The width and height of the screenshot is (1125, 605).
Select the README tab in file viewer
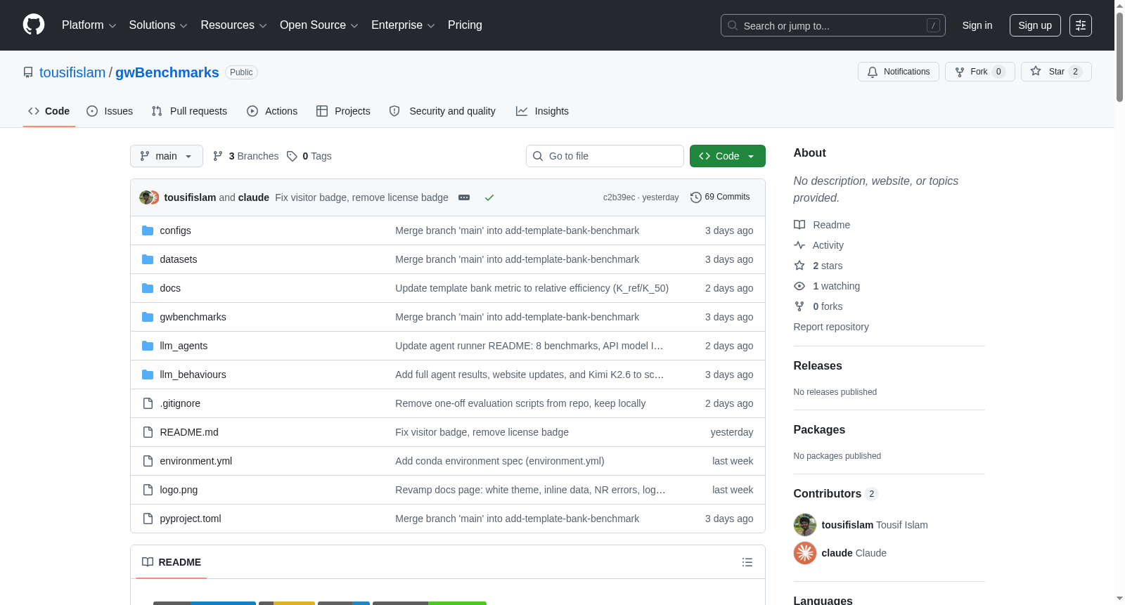pos(172,562)
